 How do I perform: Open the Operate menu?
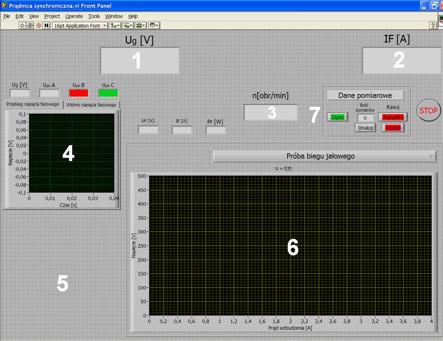[x=74, y=16]
